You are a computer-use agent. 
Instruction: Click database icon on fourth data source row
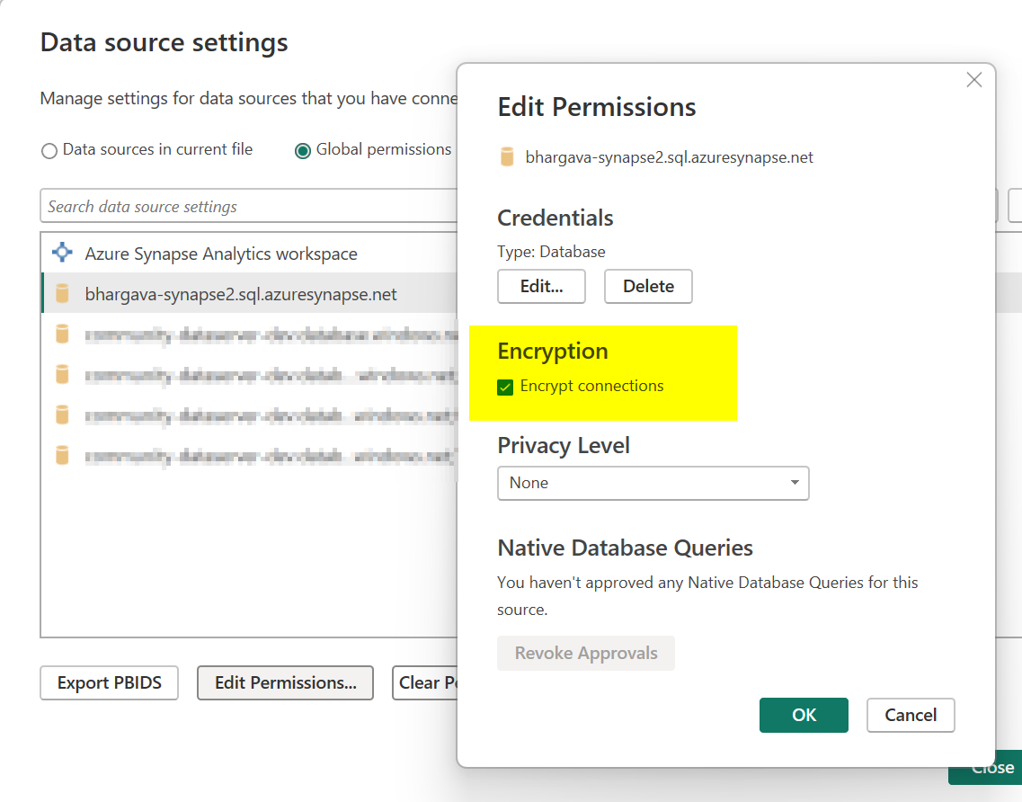click(x=61, y=414)
